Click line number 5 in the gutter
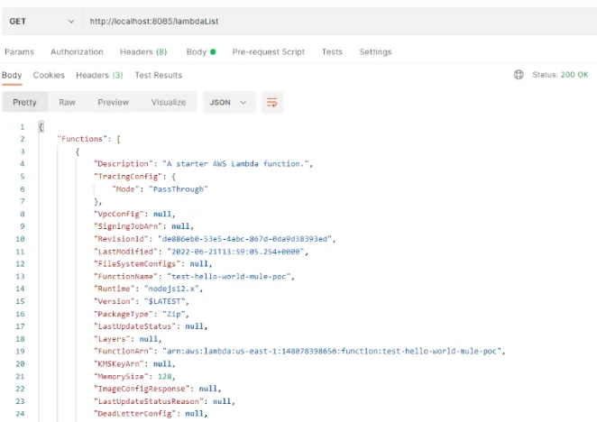 pyautogui.click(x=22, y=177)
